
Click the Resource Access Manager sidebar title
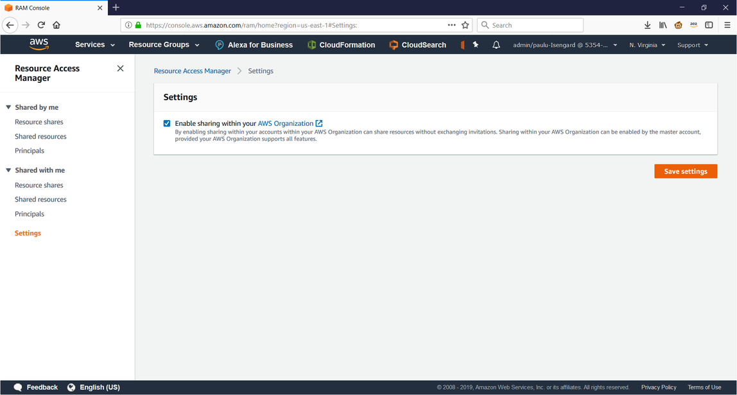click(47, 73)
